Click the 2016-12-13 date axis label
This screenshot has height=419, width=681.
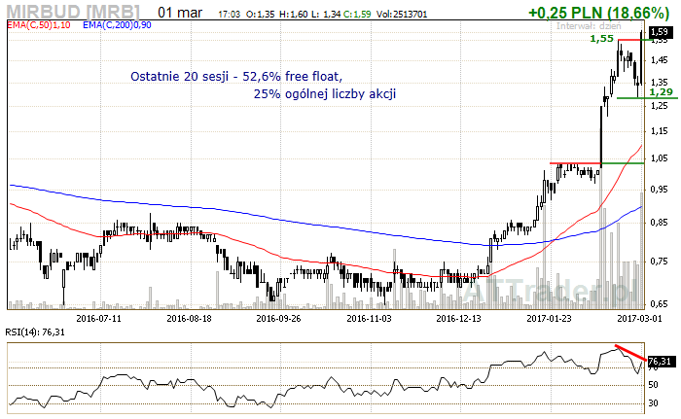[458, 318]
